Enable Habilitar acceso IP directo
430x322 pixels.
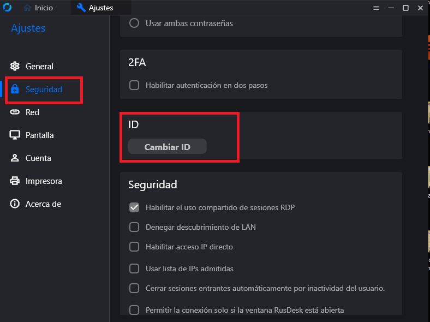pos(134,247)
